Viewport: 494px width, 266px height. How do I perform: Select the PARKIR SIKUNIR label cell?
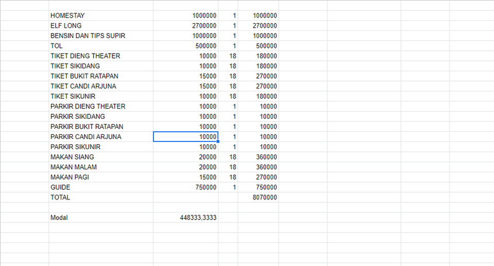coord(101,147)
